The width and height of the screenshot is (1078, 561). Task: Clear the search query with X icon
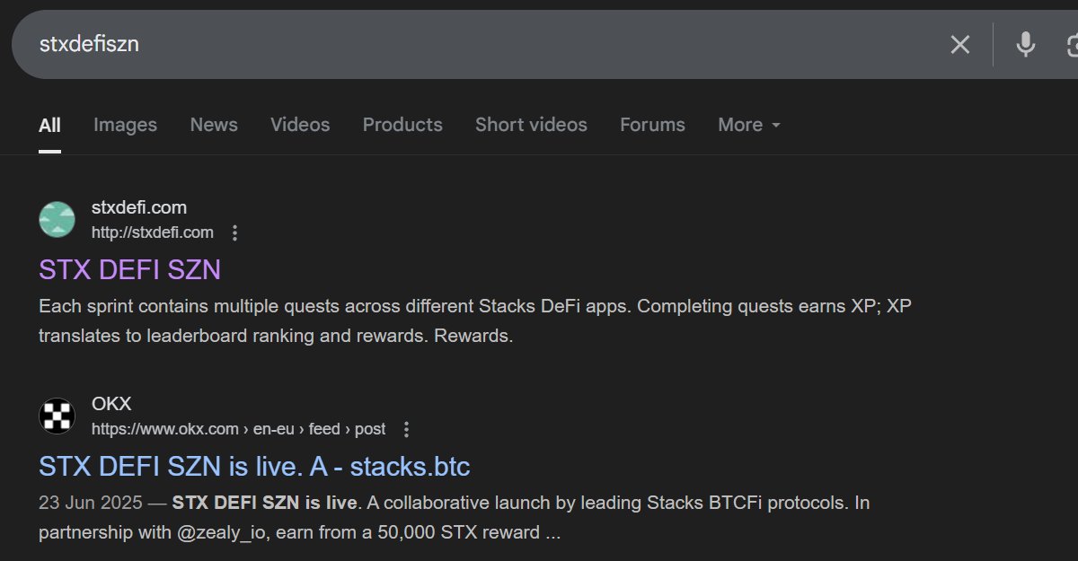pos(960,44)
